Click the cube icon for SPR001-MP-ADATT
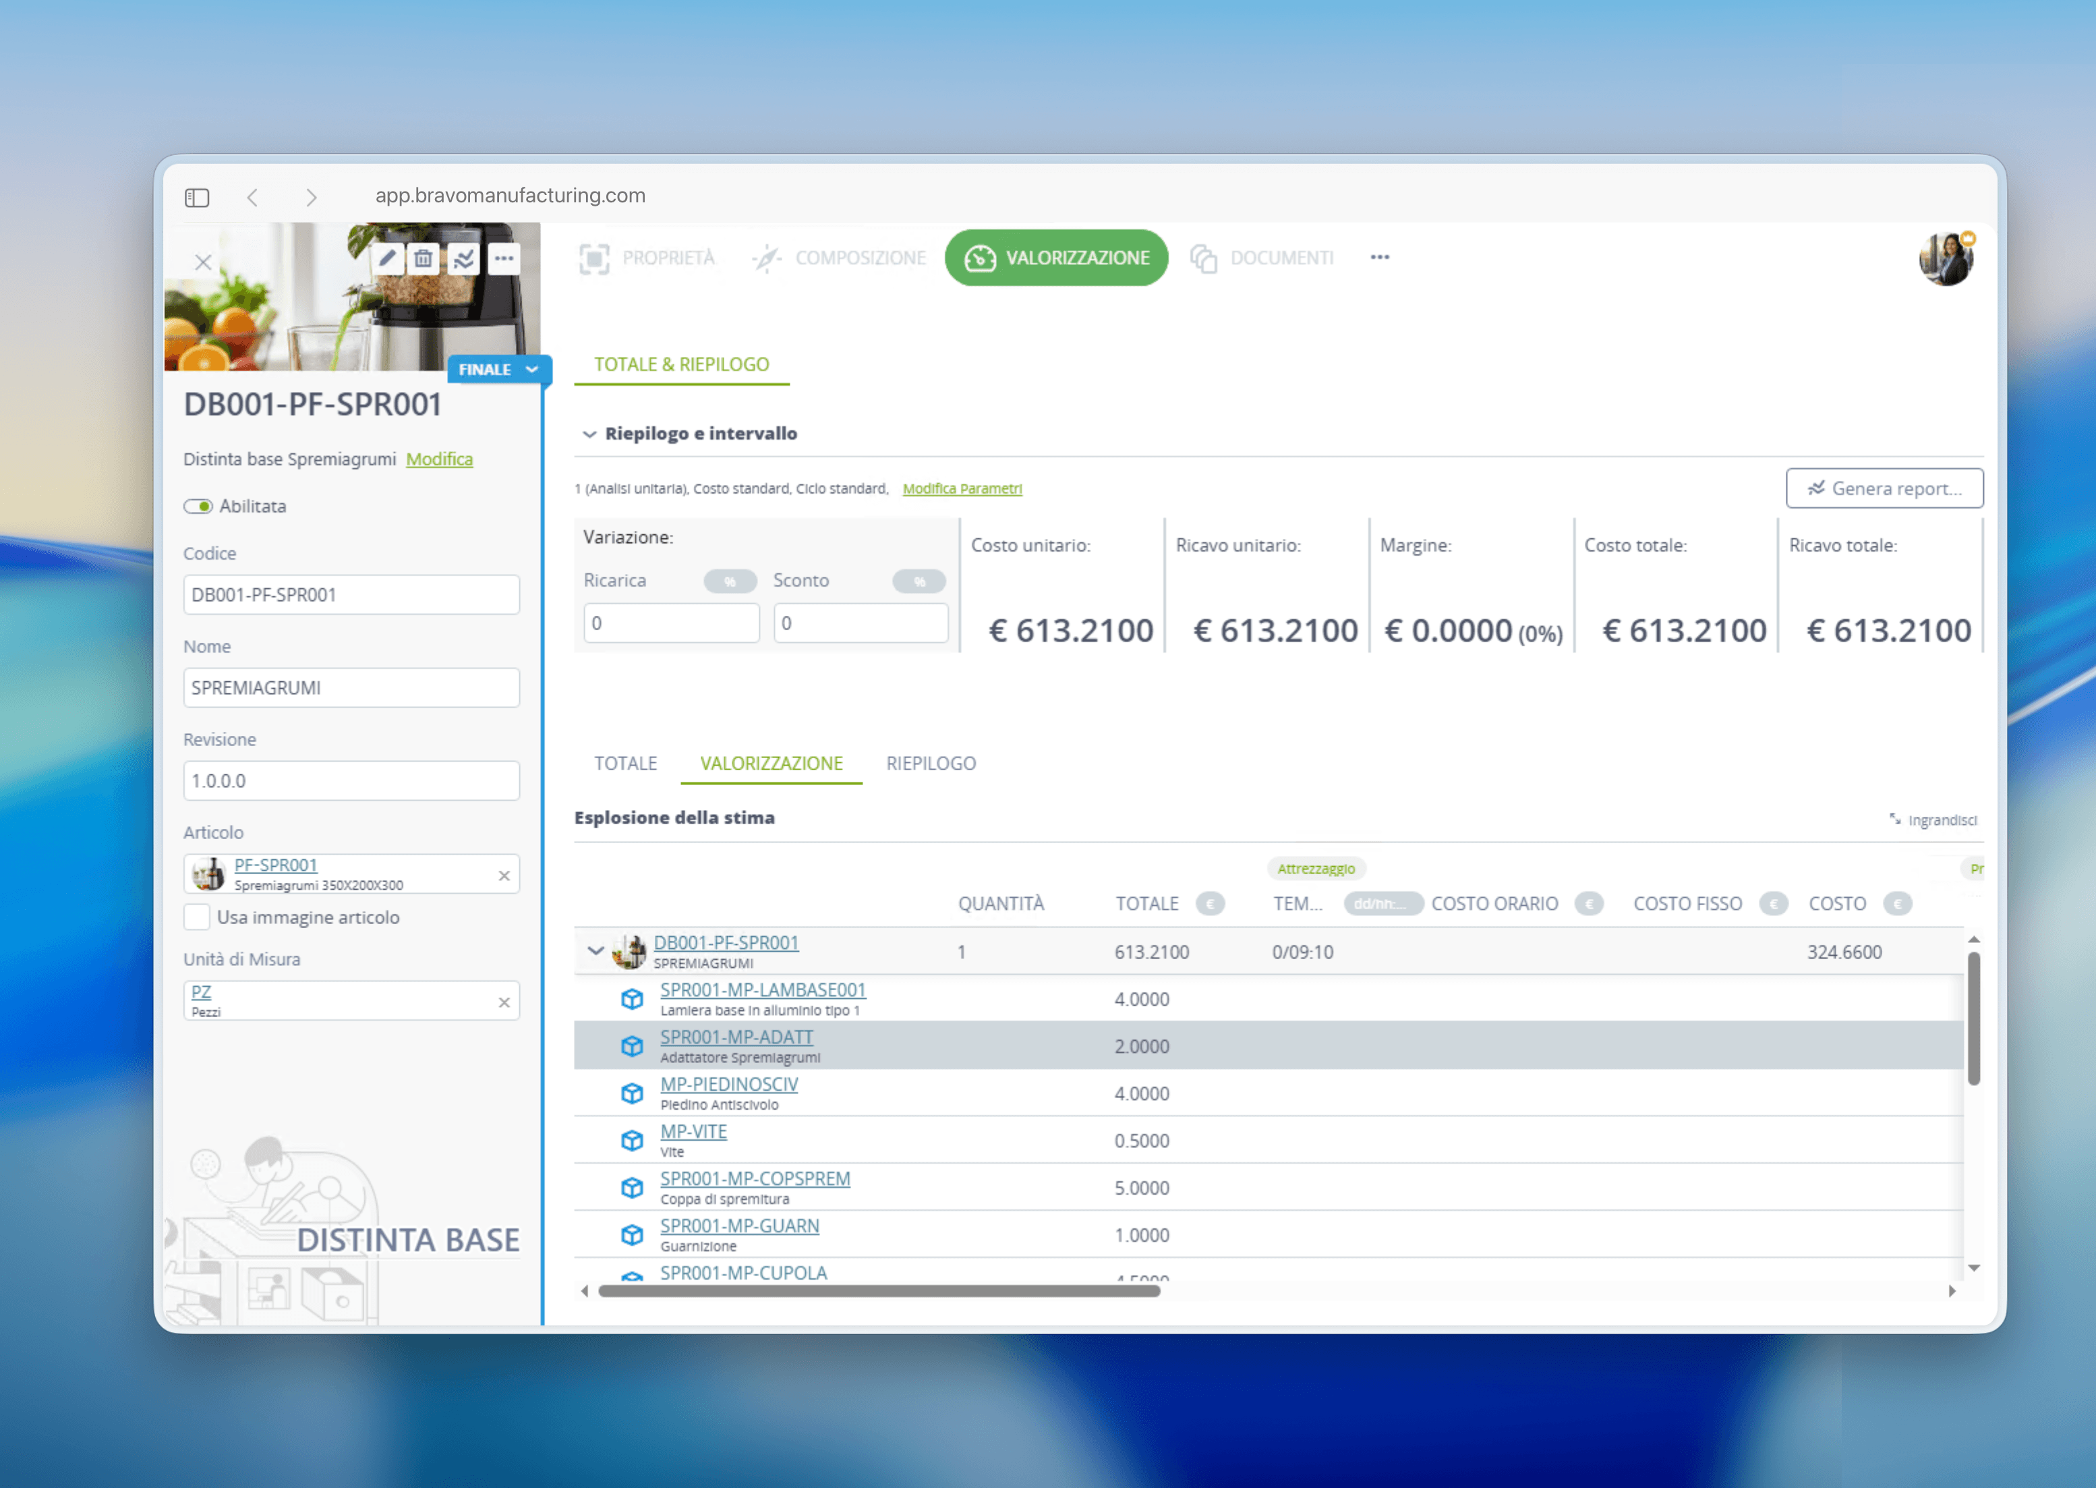The height and width of the screenshot is (1488, 2096). pos(632,1046)
